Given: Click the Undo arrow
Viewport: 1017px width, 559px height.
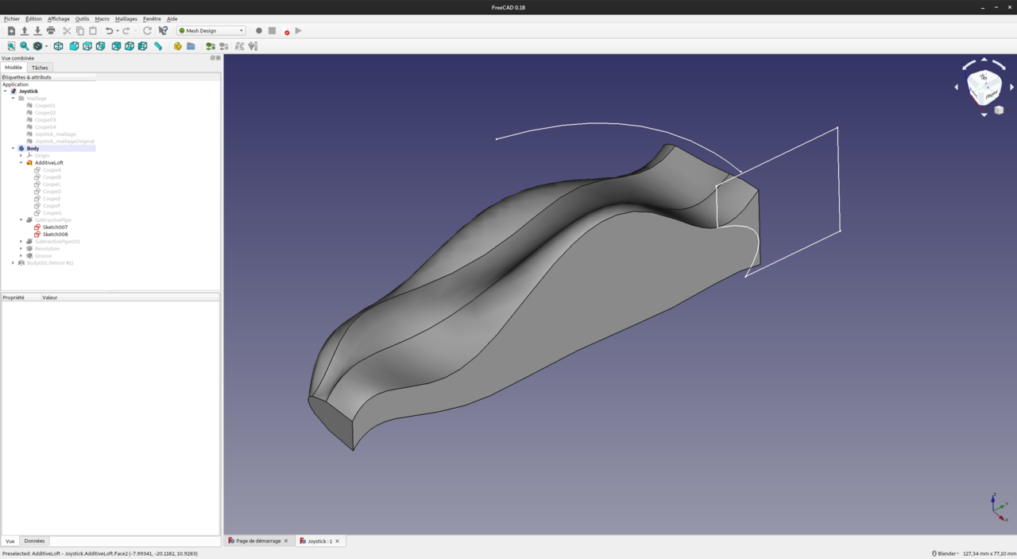Looking at the screenshot, I should point(110,31).
